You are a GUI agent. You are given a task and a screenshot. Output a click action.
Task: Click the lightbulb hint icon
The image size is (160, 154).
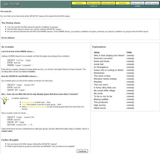5,101
